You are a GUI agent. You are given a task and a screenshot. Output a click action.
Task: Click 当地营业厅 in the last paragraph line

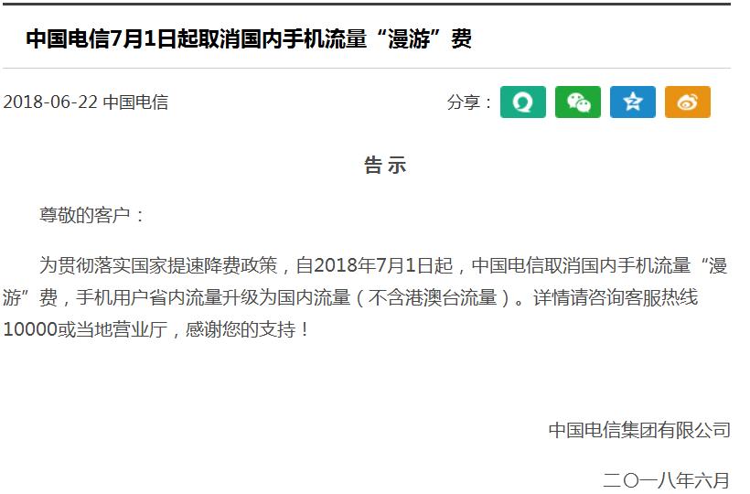click(x=122, y=329)
